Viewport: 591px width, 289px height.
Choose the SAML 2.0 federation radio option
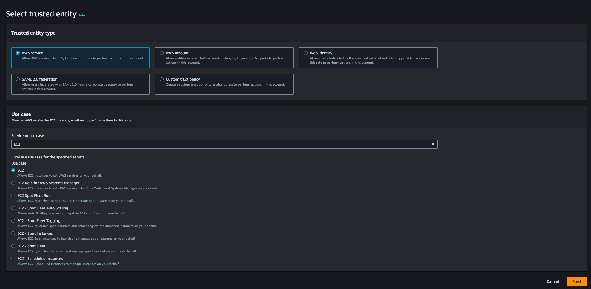[x=18, y=79]
